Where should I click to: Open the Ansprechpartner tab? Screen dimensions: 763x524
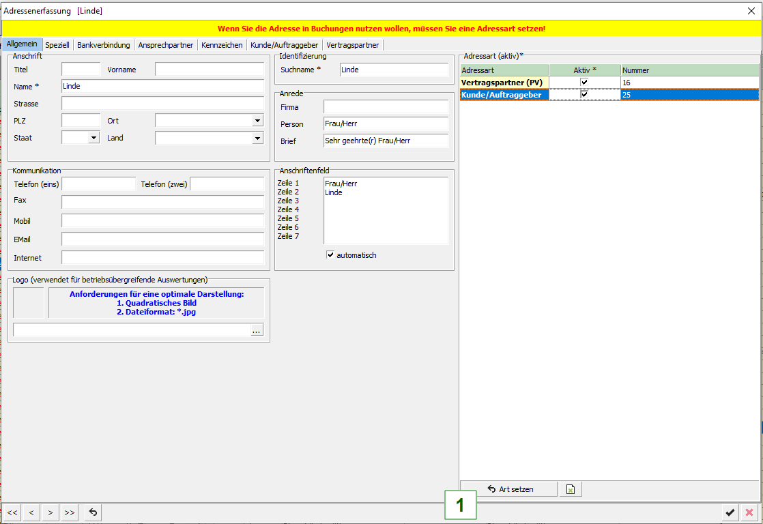[x=166, y=45]
